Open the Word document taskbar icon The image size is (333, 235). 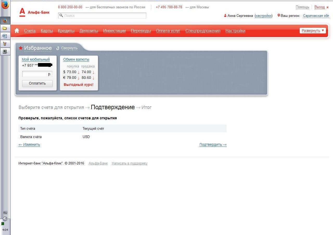coord(5,36)
